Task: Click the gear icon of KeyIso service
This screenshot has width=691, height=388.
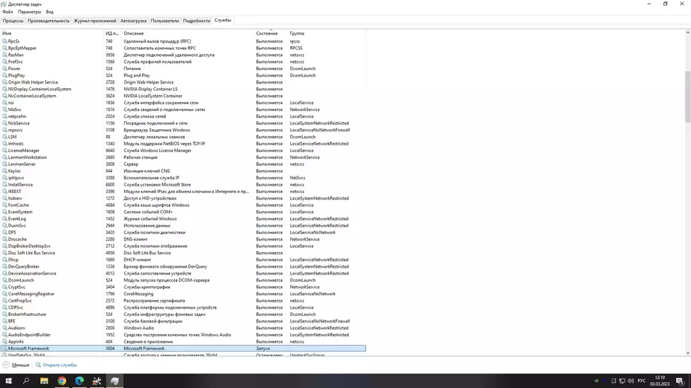Action: (x=5, y=171)
